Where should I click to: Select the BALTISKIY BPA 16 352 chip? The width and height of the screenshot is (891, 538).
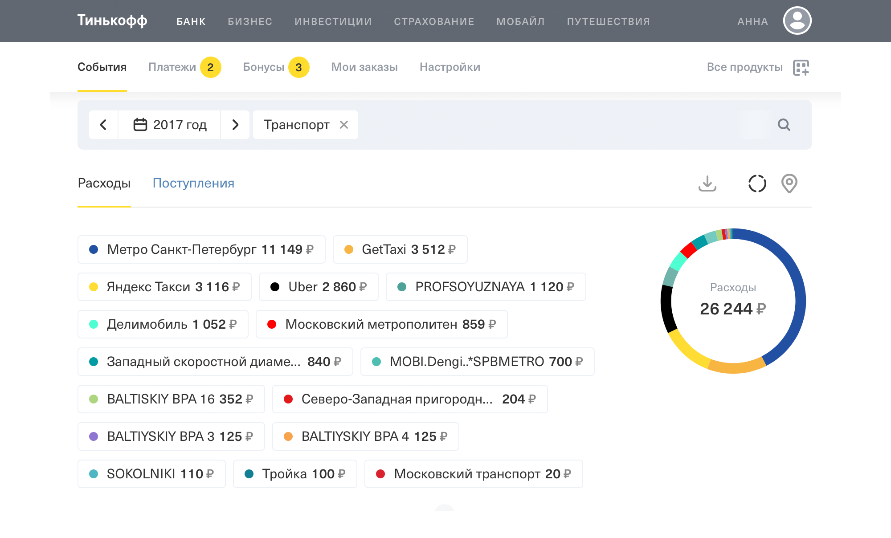click(x=171, y=399)
